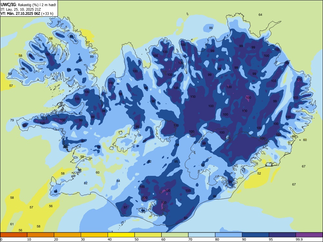This screenshot has height=242, width=323.
Task: Click the '59' humidity value on the map
Action: (x=82, y=157)
